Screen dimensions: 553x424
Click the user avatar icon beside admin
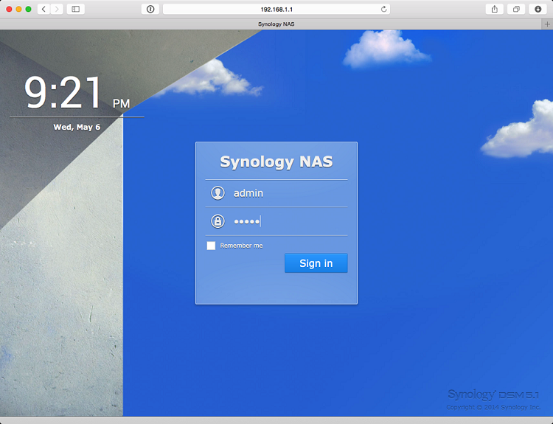(x=218, y=193)
